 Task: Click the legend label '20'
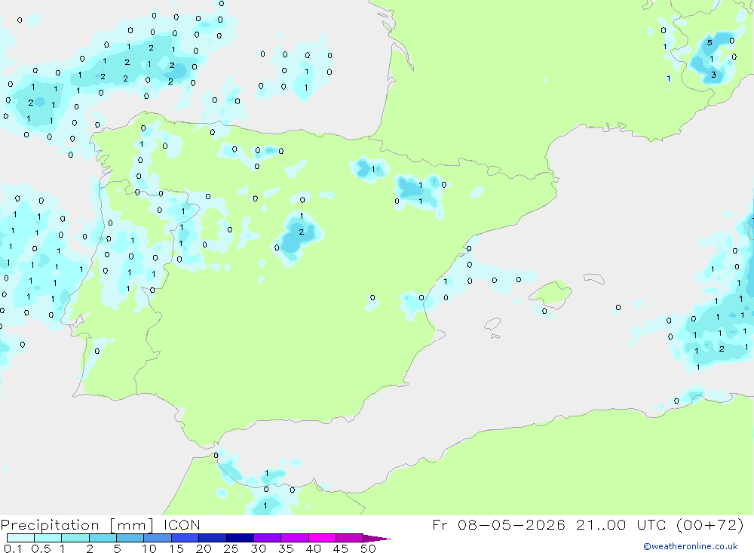pyautogui.click(x=204, y=548)
